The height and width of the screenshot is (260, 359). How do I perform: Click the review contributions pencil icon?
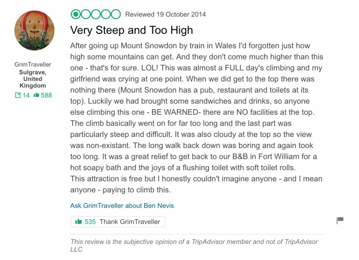pyautogui.click(x=18, y=95)
